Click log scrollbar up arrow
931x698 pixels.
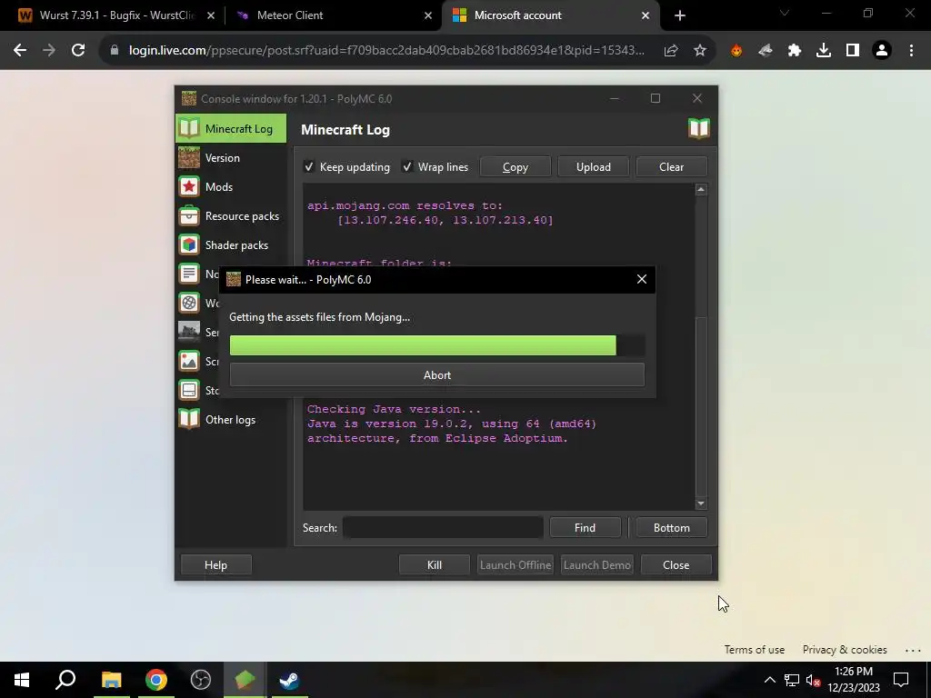click(701, 190)
